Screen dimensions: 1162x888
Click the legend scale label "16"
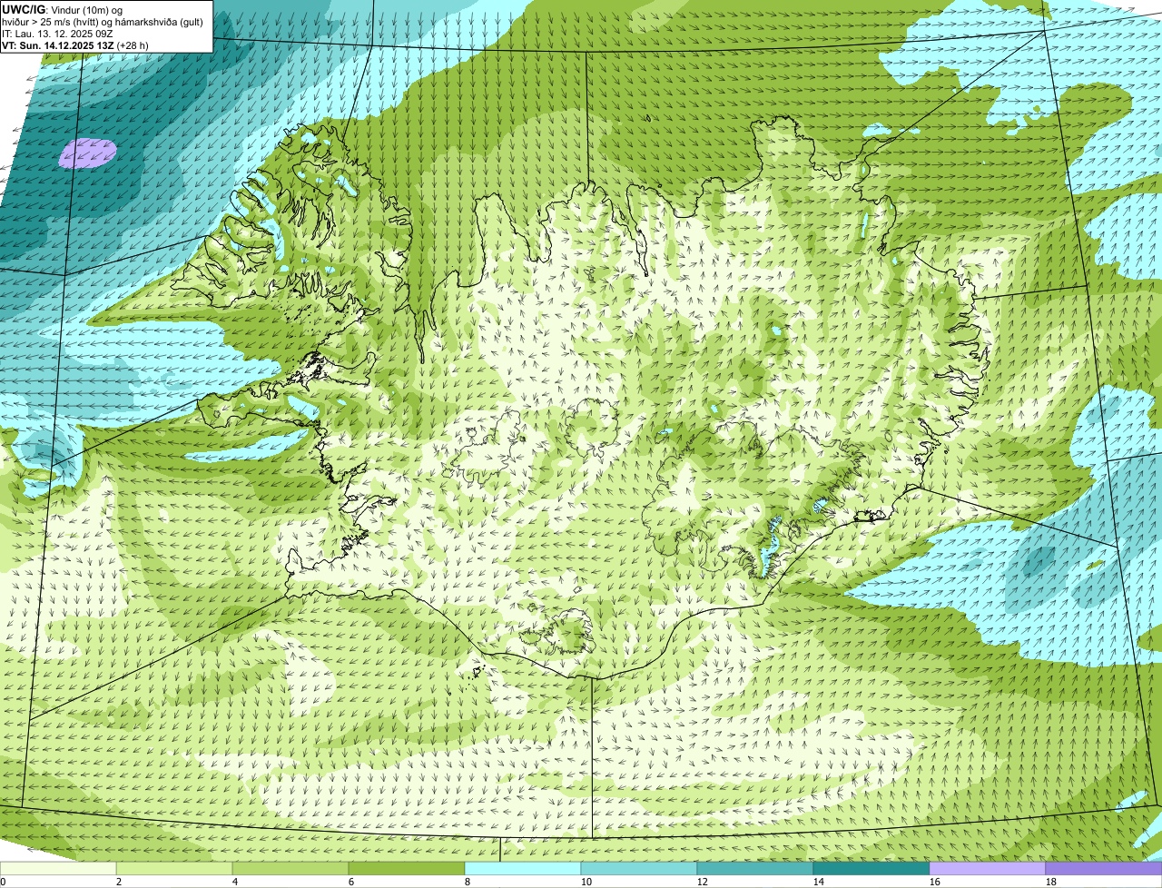(935, 882)
